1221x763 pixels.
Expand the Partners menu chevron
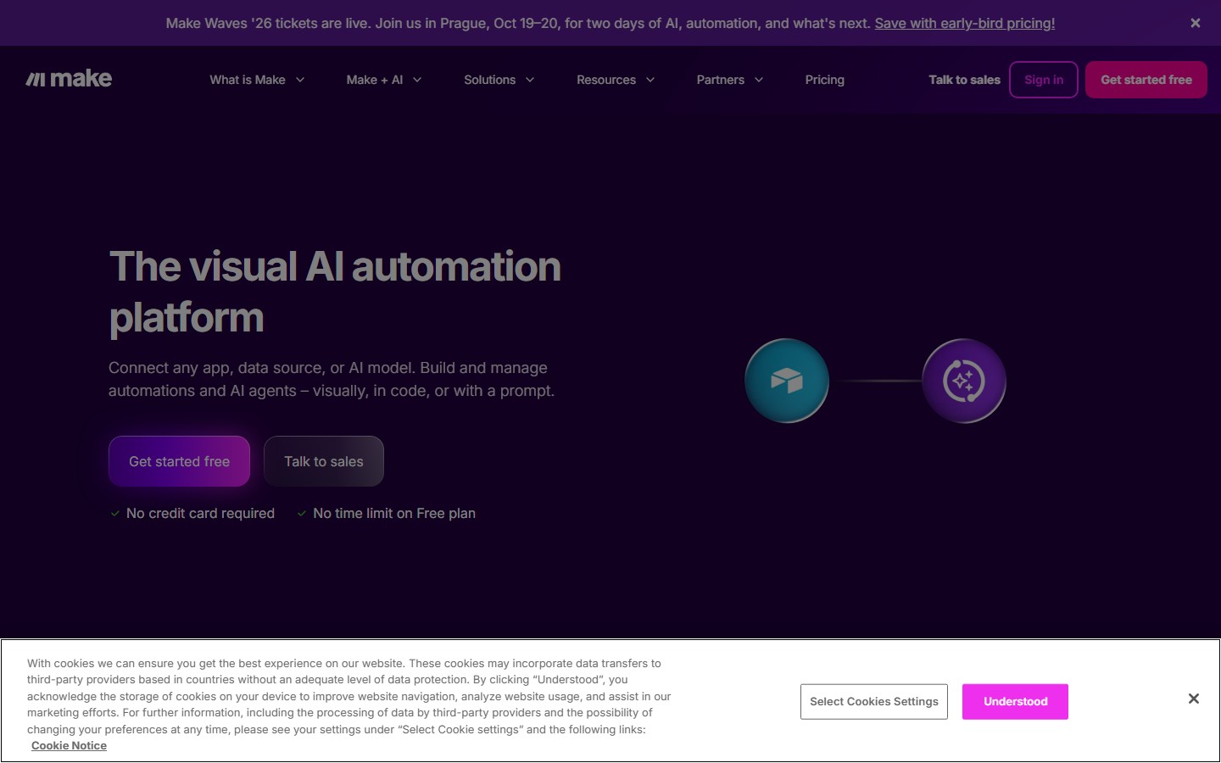click(759, 80)
